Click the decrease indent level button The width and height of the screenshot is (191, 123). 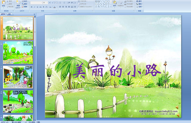coord(69,3)
